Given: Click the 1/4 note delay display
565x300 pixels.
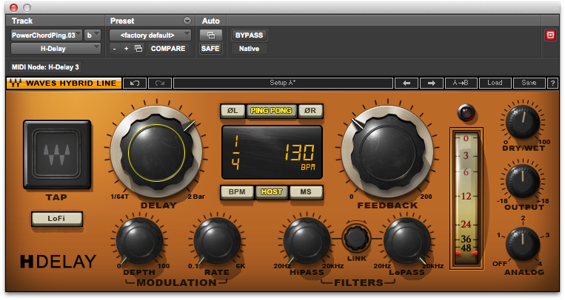Looking at the screenshot, I should [235, 153].
